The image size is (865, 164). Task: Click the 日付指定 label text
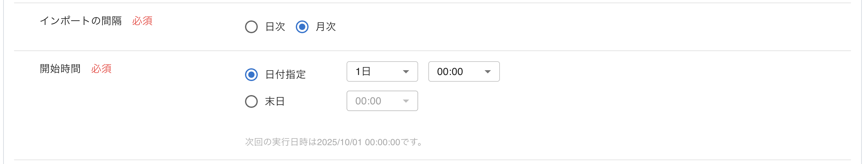286,74
